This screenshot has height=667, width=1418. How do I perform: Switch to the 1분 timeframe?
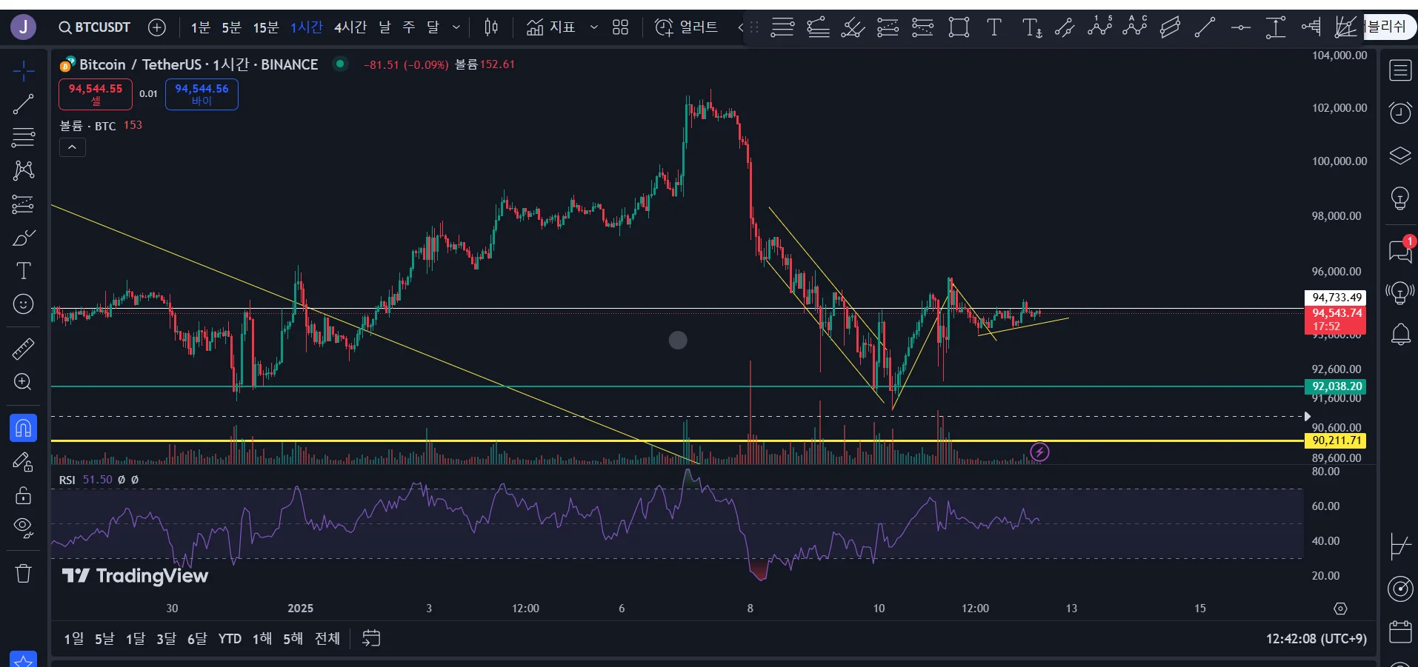(201, 27)
